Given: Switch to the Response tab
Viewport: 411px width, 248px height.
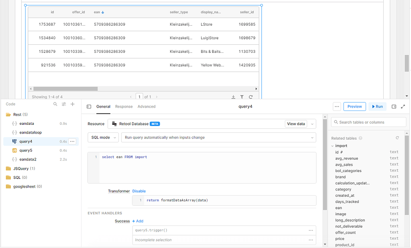Looking at the screenshot, I should point(124,106).
